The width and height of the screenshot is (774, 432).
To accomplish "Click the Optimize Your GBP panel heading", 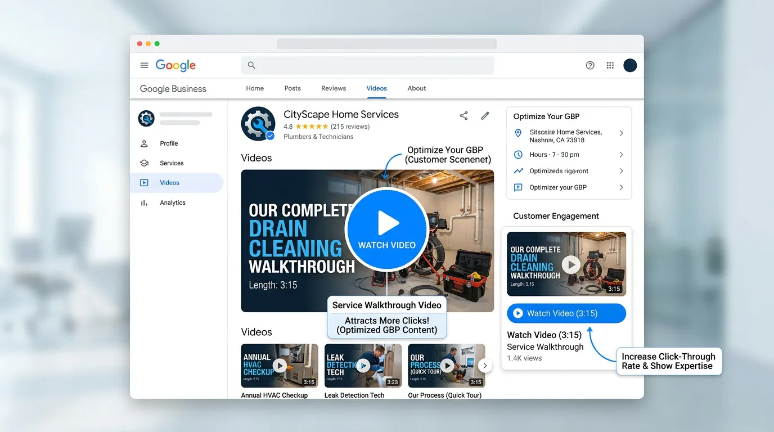I will (x=546, y=116).
